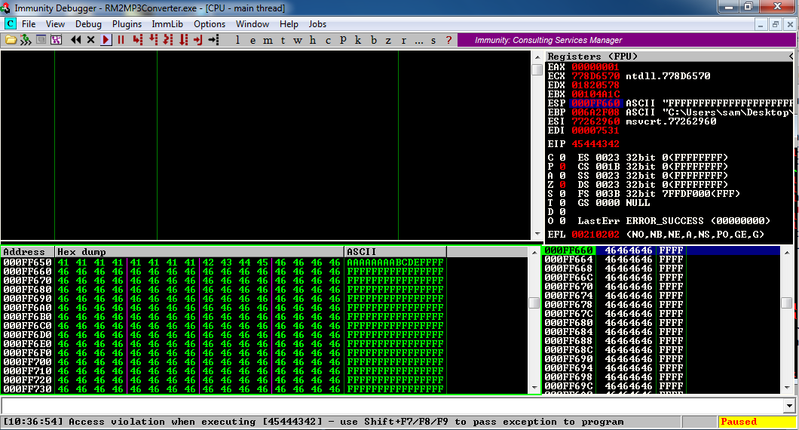
Task: Show Log window with the l button
Action: (237, 40)
